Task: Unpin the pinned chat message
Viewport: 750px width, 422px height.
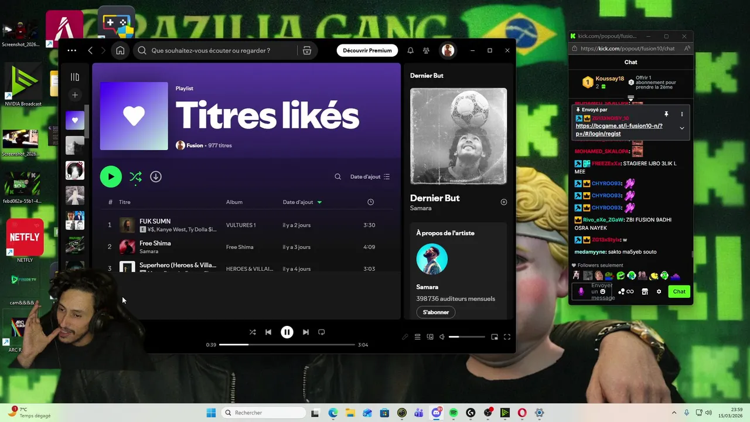Action: click(666, 114)
